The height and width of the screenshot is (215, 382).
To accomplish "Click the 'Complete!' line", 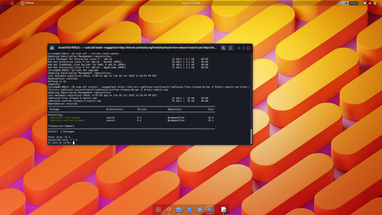I will pyautogui.click(x=54, y=84).
